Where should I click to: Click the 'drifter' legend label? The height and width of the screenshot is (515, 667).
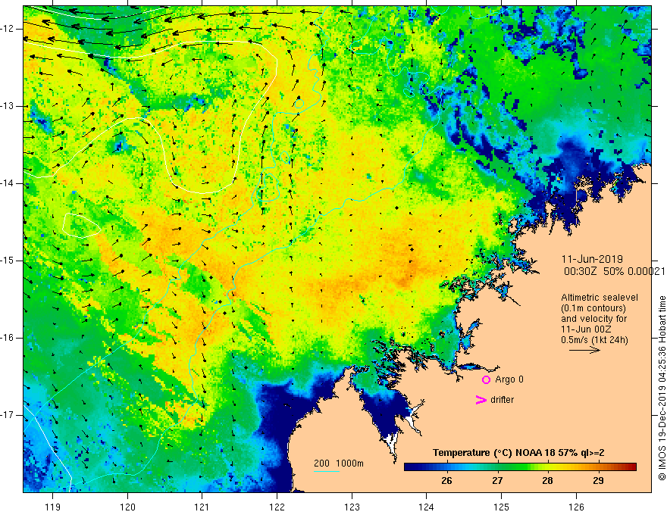pos(502,400)
